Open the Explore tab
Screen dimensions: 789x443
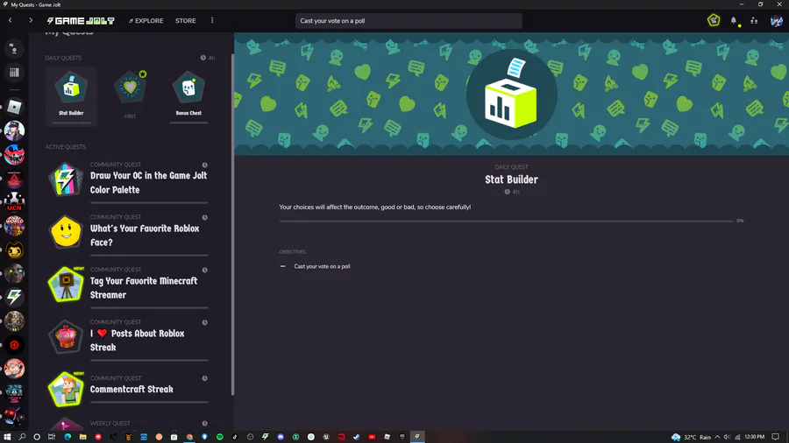pyautogui.click(x=146, y=21)
